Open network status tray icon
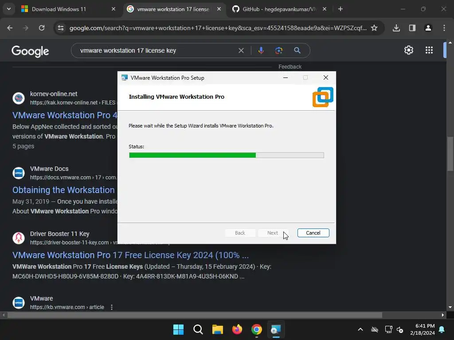 (x=388, y=329)
